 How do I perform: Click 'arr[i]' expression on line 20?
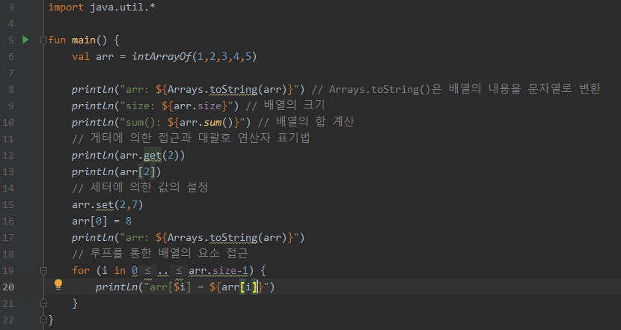coord(239,287)
